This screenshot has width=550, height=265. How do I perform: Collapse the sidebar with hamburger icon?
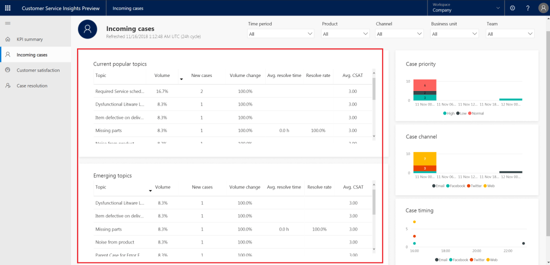[7, 23]
